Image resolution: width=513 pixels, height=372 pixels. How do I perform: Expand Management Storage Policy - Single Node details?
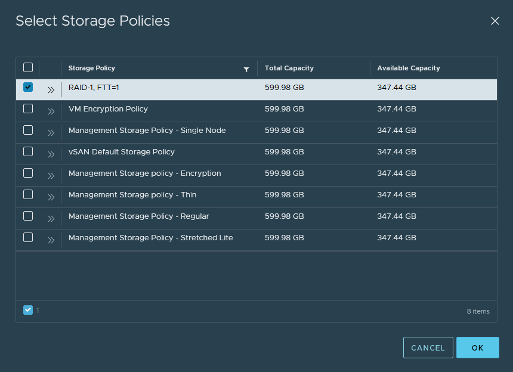click(51, 133)
